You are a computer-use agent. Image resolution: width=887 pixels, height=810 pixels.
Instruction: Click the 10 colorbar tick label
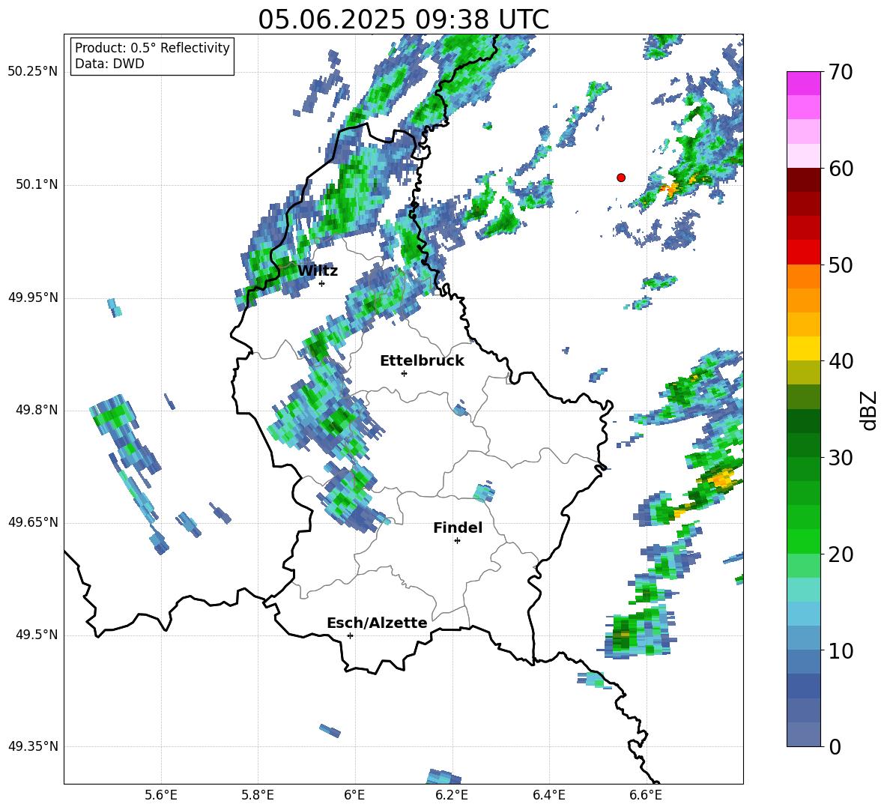(x=841, y=650)
